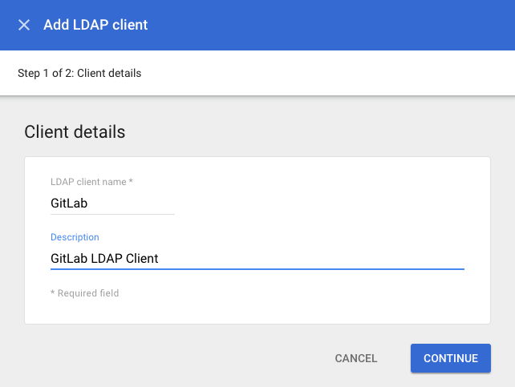Close the Add LDAP client dialog
Viewport: 515px width, 387px height.
(24, 25)
